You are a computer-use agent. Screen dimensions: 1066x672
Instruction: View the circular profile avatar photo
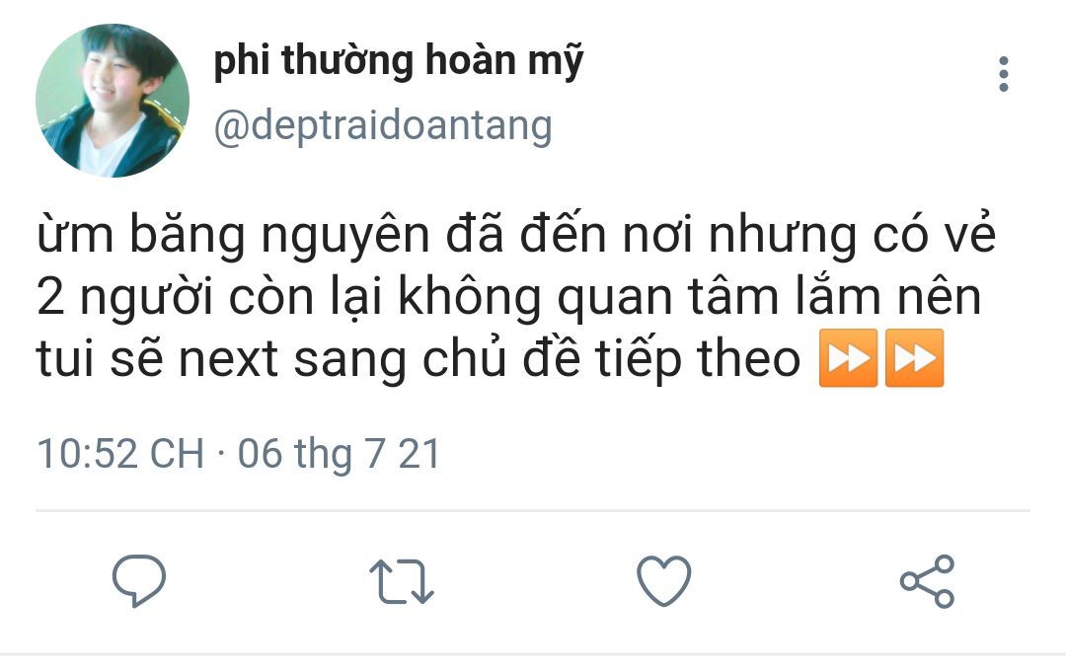coord(113,101)
